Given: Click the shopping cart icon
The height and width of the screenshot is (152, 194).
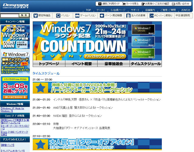Looking at the screenshot, I should (124, 4).
